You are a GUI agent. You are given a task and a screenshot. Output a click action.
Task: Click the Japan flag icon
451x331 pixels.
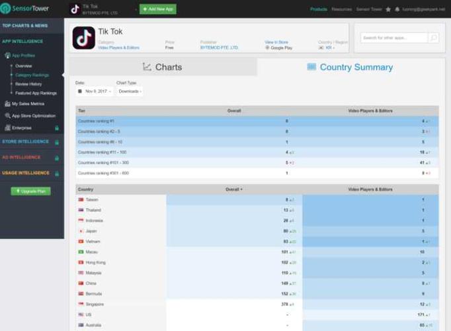81,231
